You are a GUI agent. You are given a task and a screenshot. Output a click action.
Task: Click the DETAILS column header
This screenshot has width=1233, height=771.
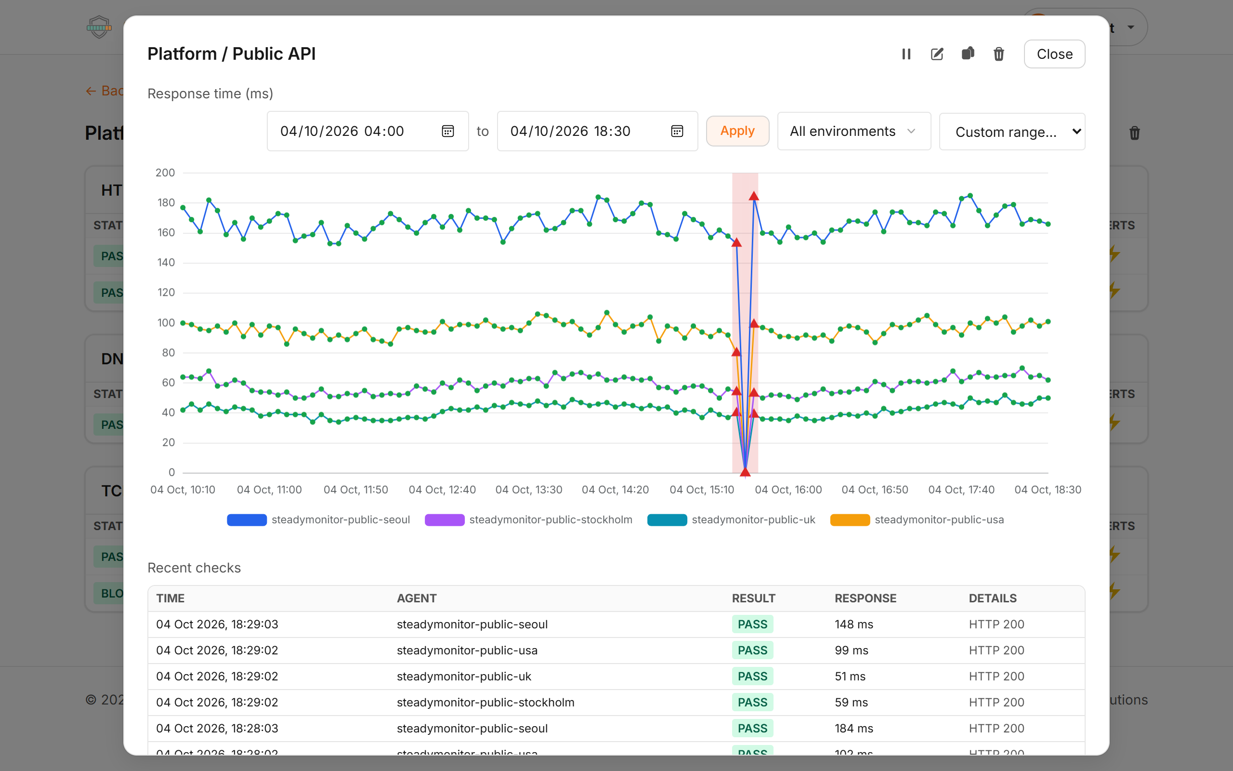[993, 598]
